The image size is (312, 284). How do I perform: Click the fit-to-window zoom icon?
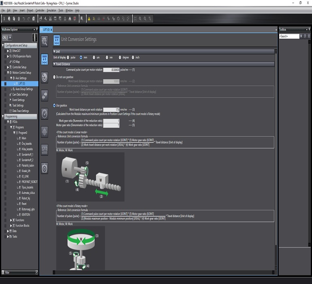[135, 19]
